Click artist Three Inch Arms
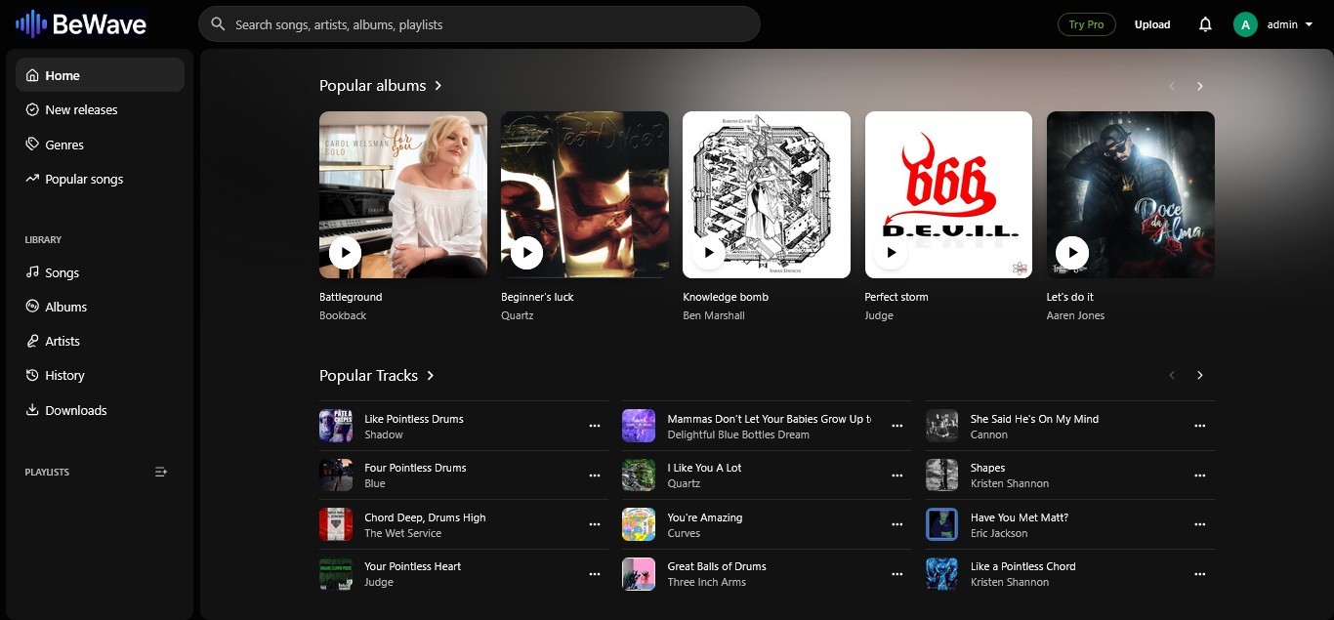Screen dimensions: 1334x620 pos(707,582)
